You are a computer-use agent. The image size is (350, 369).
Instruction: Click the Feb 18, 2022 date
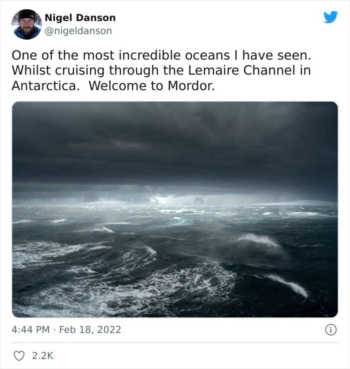tap(90, 329)
